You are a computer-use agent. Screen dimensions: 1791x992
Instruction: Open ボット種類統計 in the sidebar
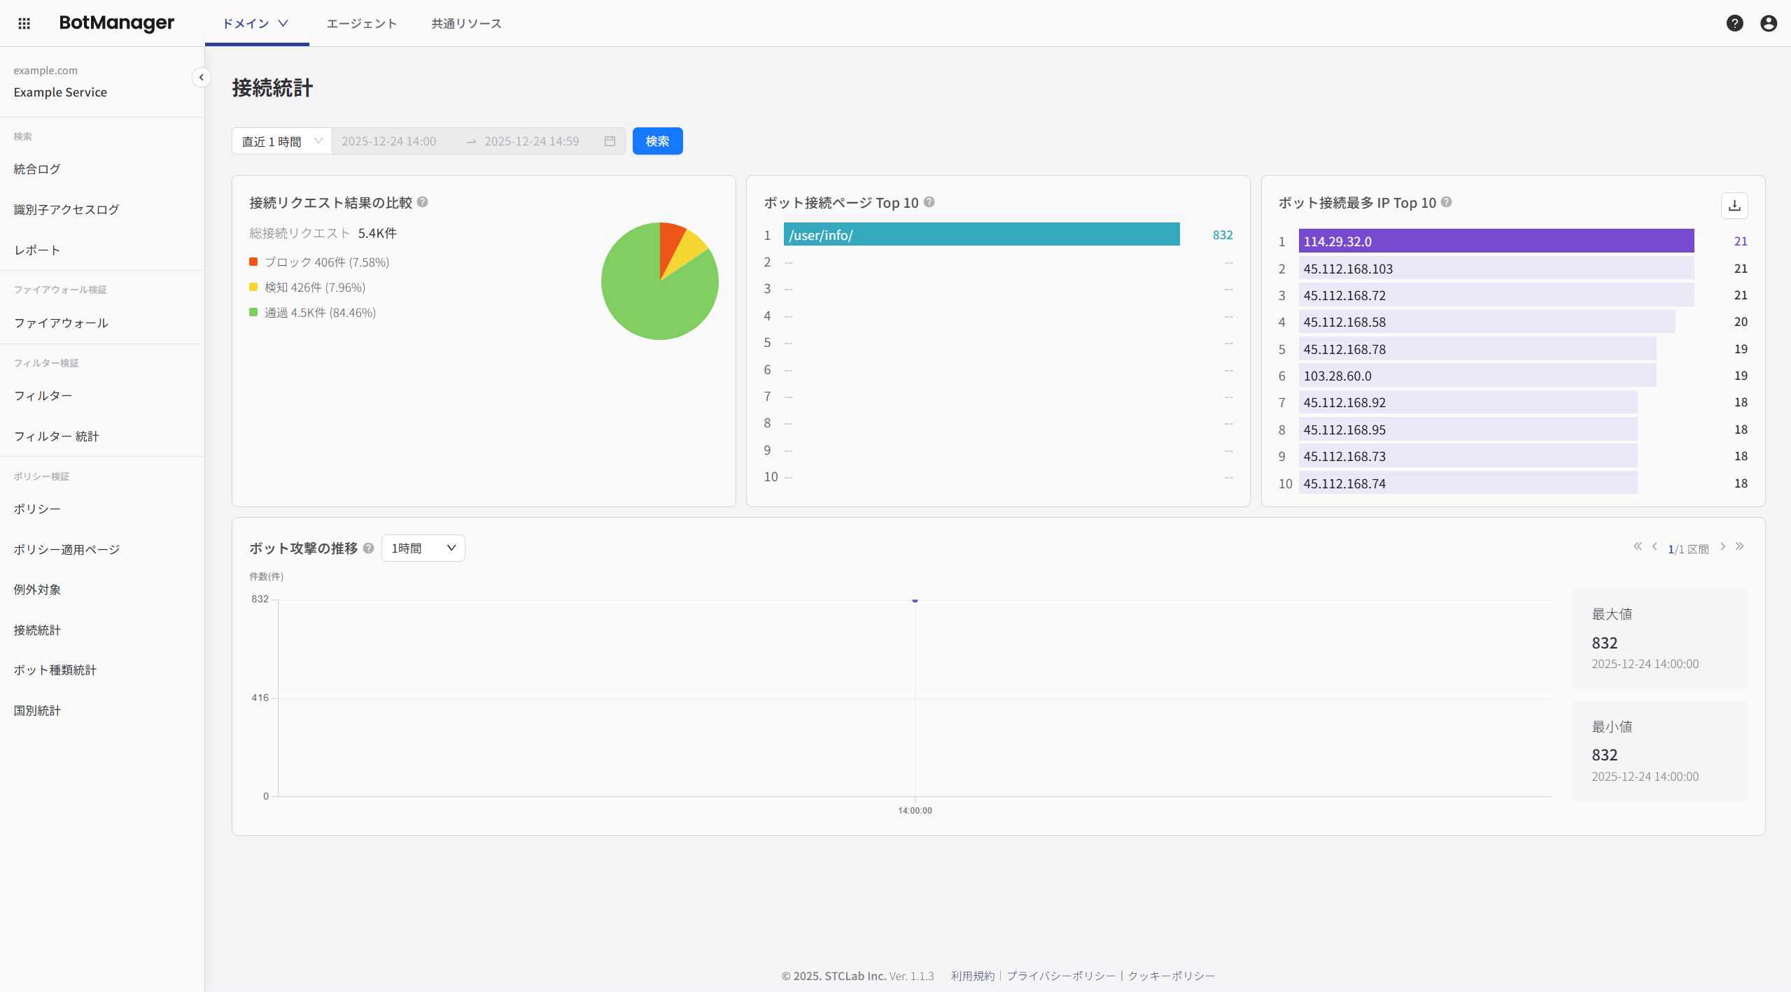coord(55,669)
